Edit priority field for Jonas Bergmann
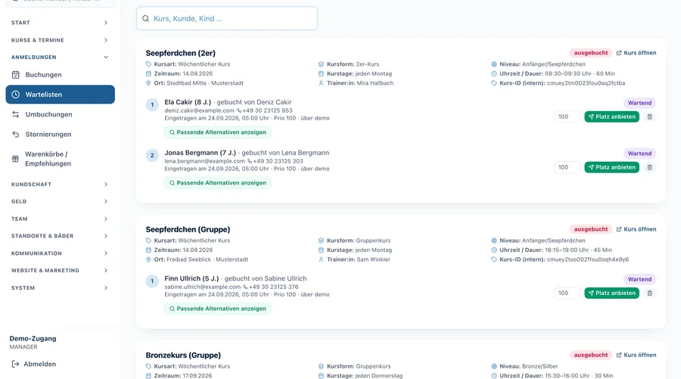Image resolution: width=681 pixels, height=379 pixels. point(567,167)
